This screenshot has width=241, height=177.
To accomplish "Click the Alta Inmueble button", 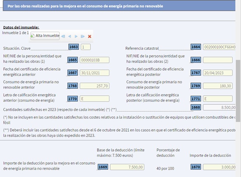I will pos(45,36).
